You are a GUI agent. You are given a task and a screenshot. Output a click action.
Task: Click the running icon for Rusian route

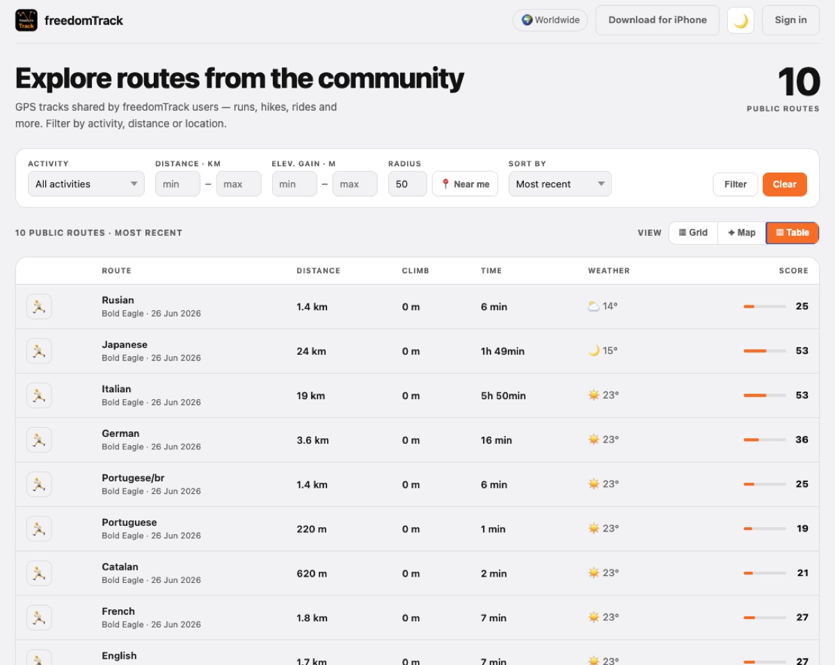(39, 307)
